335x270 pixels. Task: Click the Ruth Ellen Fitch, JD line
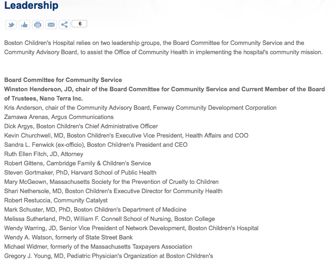(x=44, y=154)
